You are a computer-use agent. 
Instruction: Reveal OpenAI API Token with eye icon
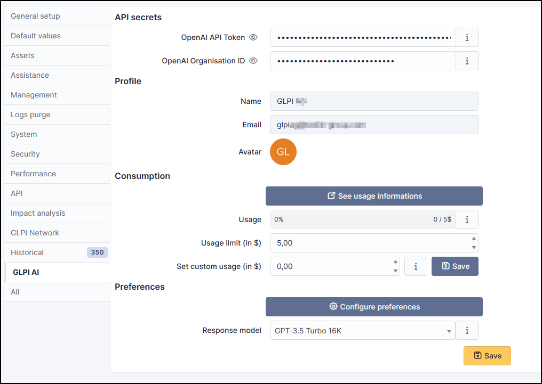253,38
